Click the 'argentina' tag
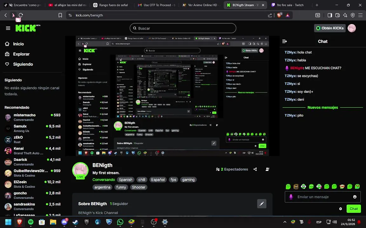 tap(102, 187)
